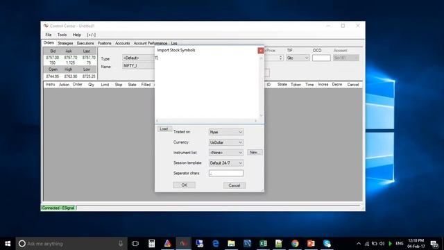
Task: Close the Import Stock Symbols dialog
Action: [x=261, y=51]
